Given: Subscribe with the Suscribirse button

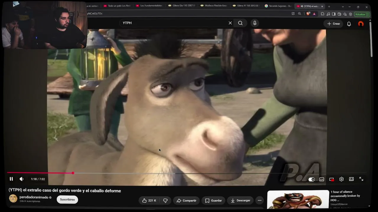Looking at the screenshot, I should 67,199.
